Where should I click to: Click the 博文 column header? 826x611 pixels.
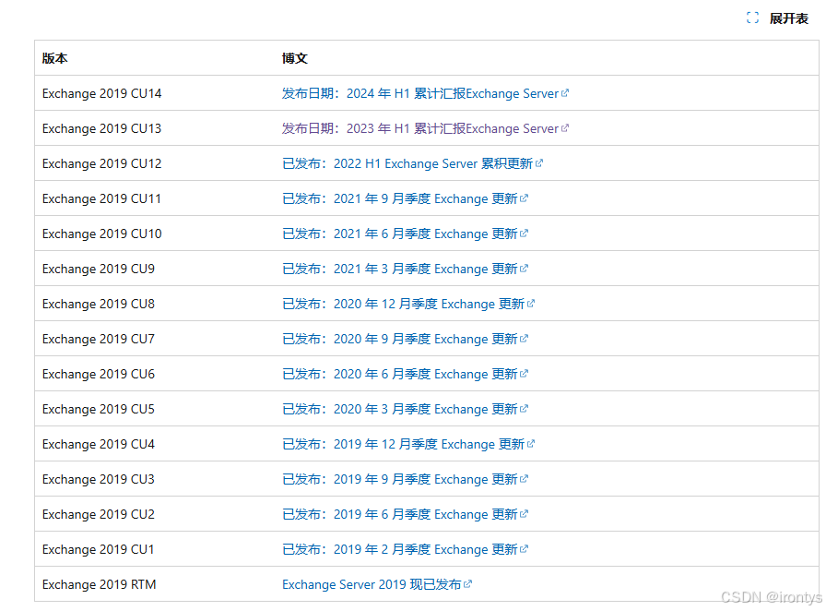(x=294, y=58)
